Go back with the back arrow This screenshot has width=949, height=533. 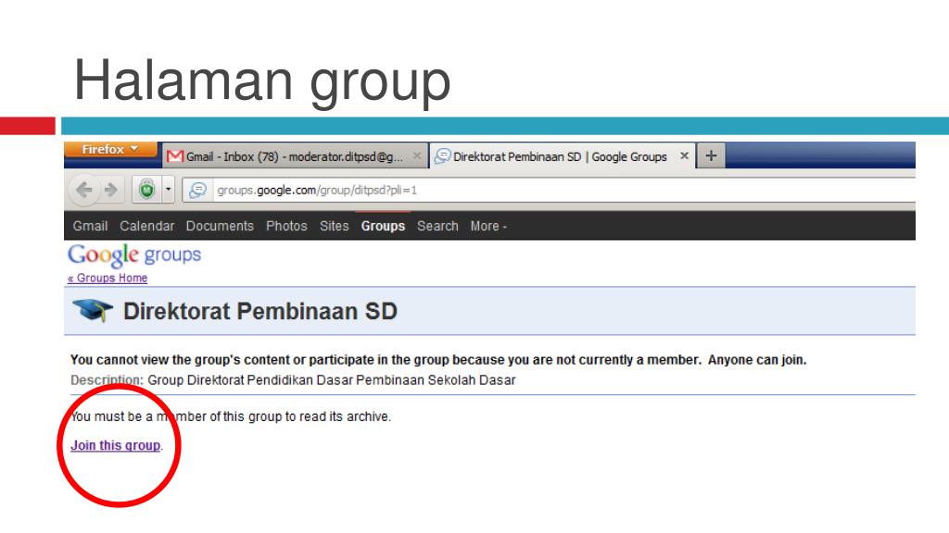[84, 191]
